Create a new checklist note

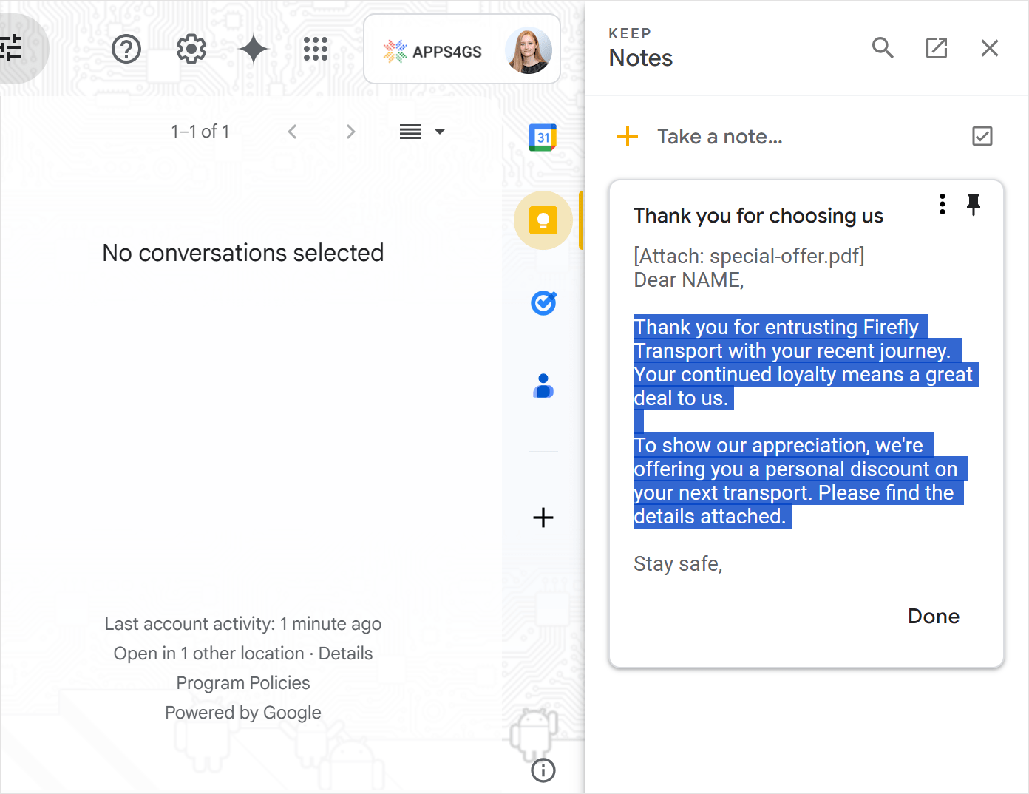(982, 136)
